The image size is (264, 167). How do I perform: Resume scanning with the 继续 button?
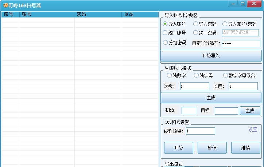[245, 148]
